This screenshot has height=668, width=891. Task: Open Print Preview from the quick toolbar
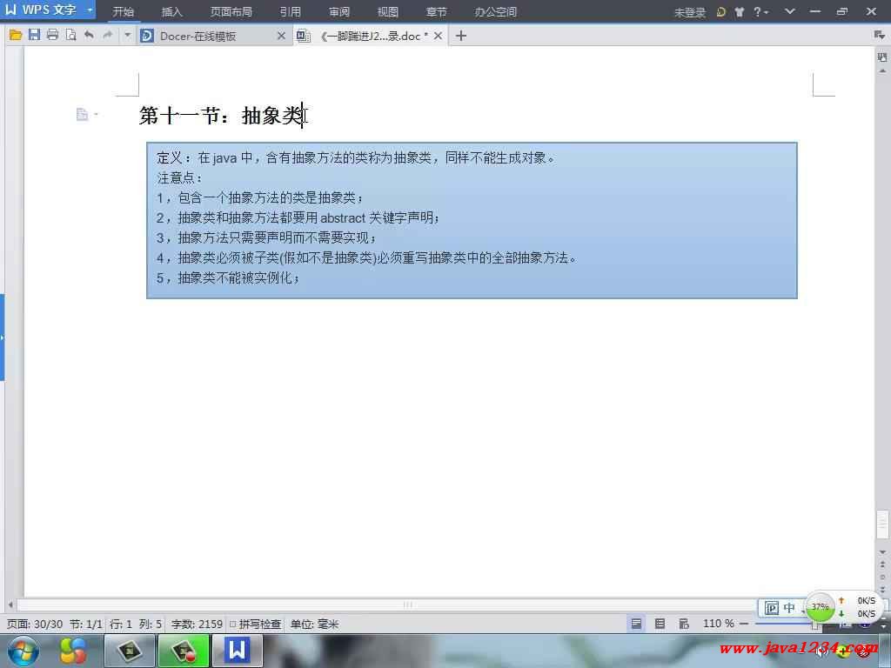point(70,35)
